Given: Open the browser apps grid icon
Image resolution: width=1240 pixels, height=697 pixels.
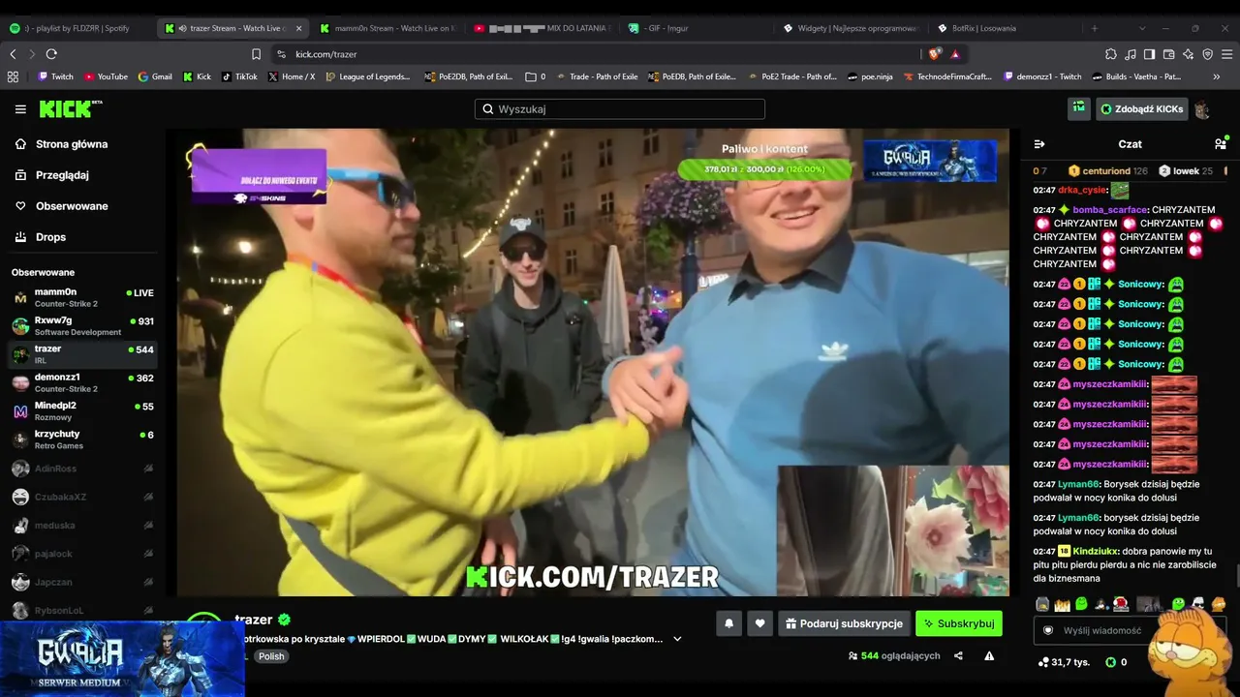Looking at the screenshot, I should click(x=13, y=76).
